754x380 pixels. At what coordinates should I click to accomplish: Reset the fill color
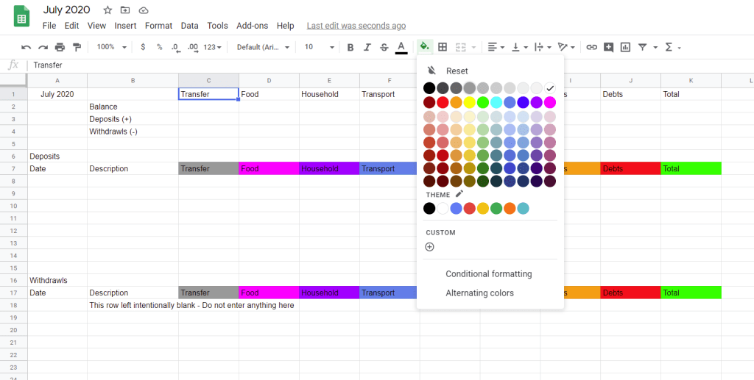click(x=457, y=71)
